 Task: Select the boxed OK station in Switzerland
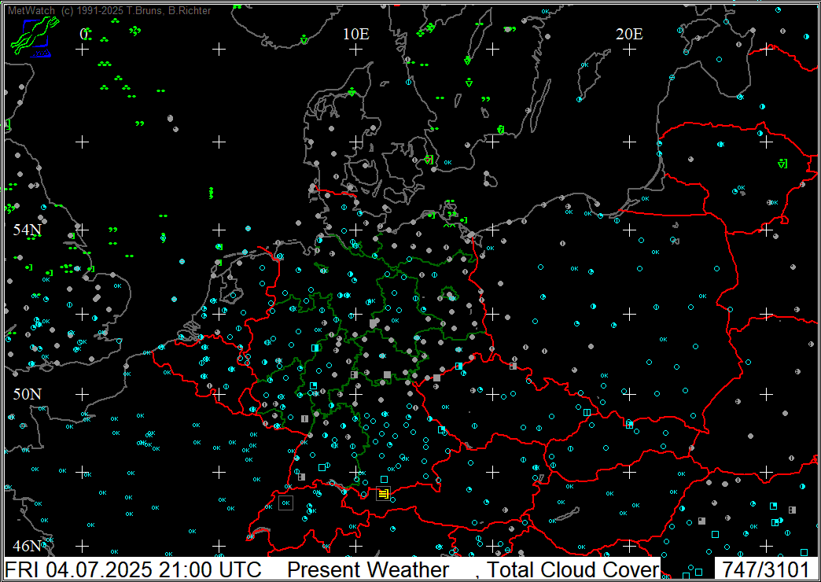[286, 503]
